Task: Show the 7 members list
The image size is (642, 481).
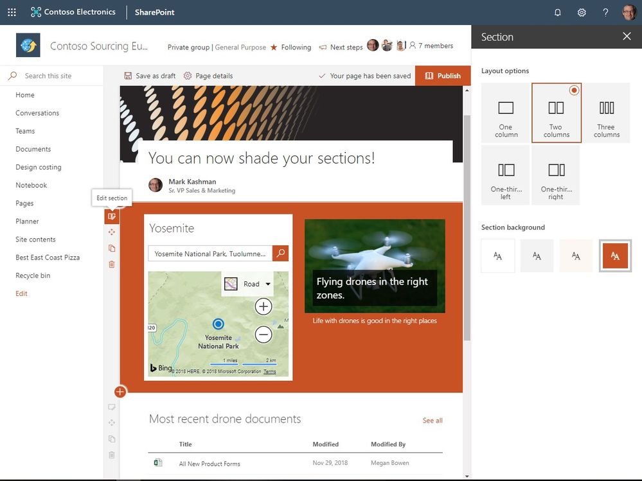Action: pyautogui.click(x=431, y=46)
